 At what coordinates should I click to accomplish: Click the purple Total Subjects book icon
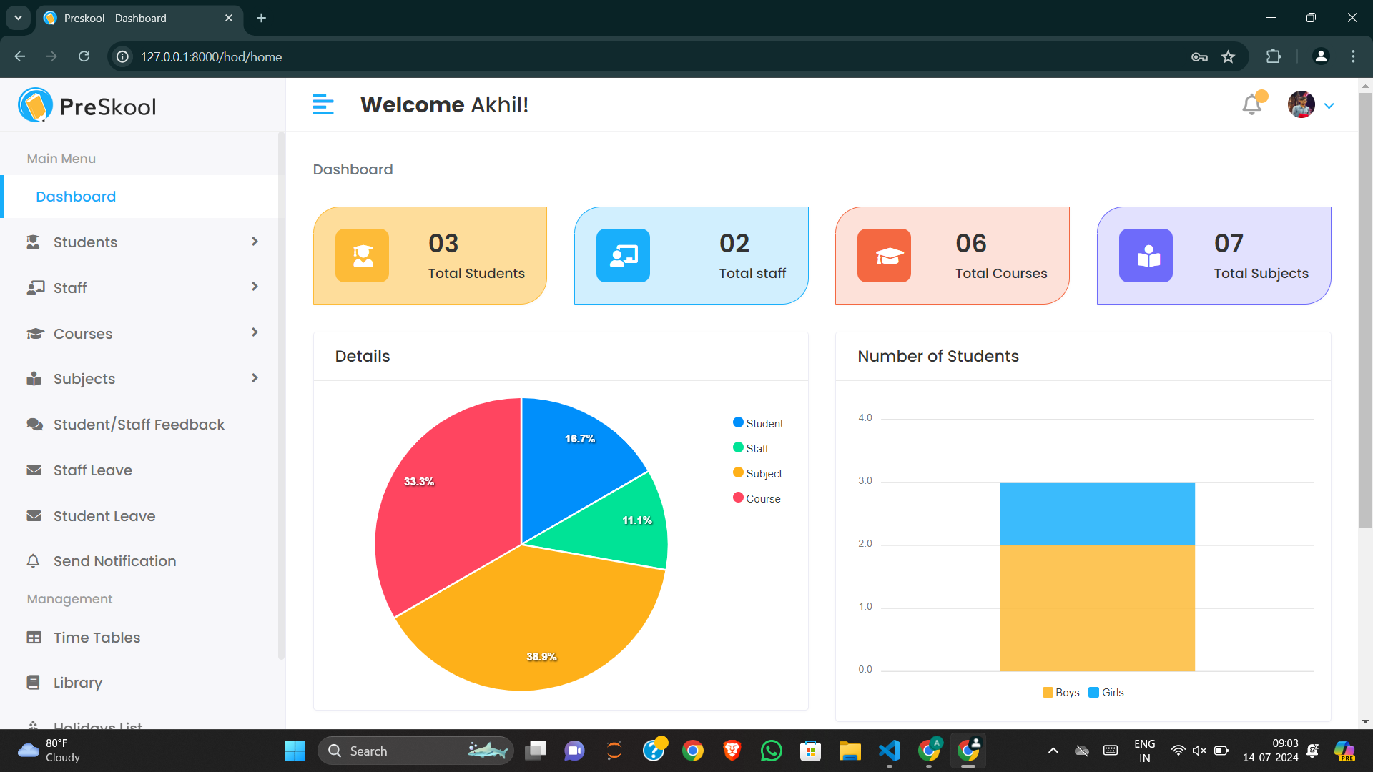(x=1146, y=256)
